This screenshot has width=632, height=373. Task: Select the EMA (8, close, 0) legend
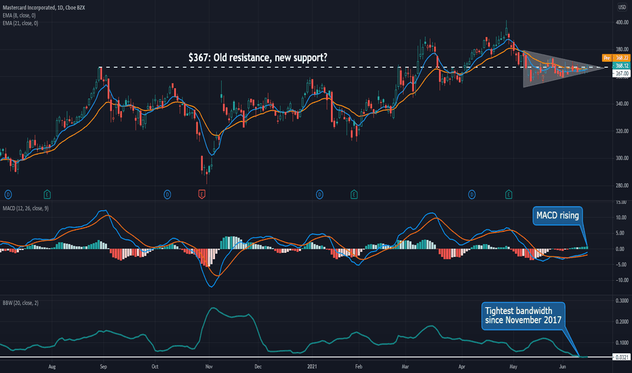(19, 16)
